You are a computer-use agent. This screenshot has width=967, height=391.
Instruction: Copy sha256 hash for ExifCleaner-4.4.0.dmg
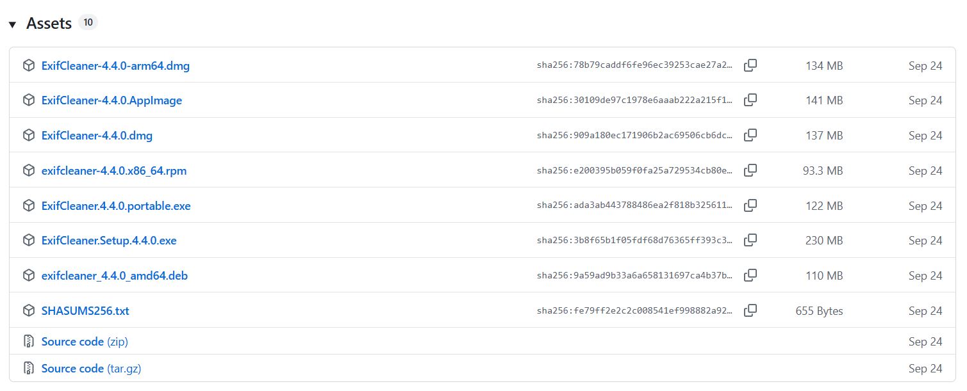click(x=750, y=136)
